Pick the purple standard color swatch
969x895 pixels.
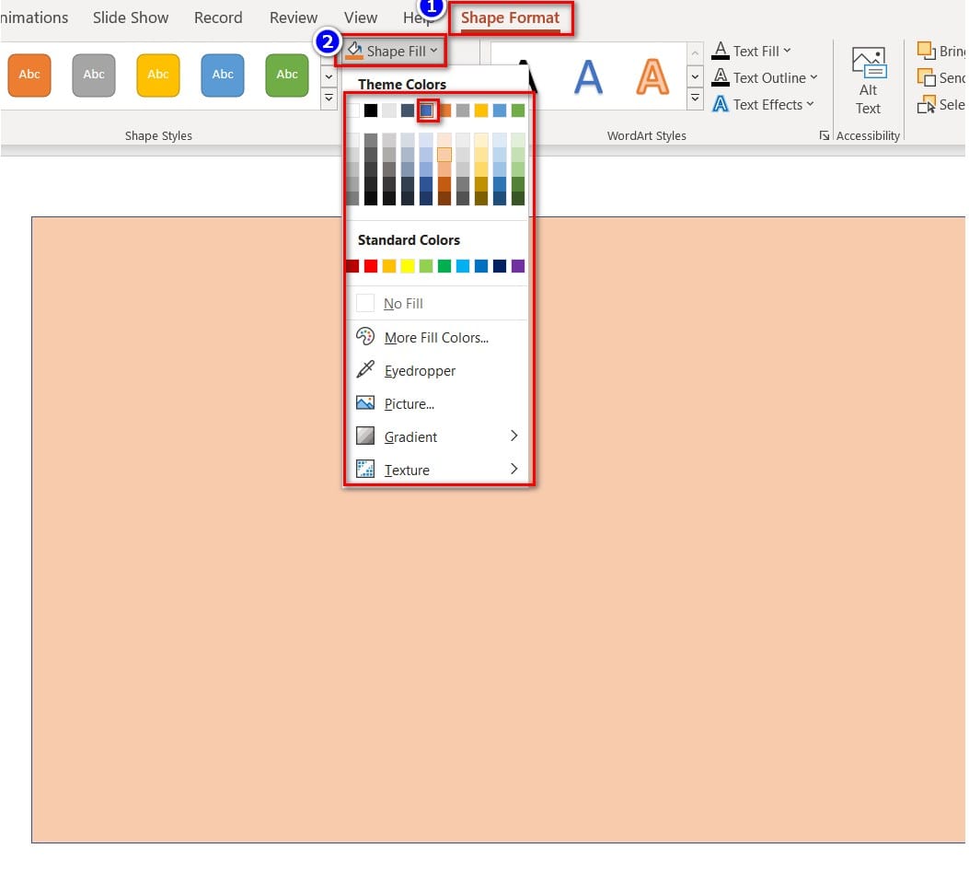(518, 266)
